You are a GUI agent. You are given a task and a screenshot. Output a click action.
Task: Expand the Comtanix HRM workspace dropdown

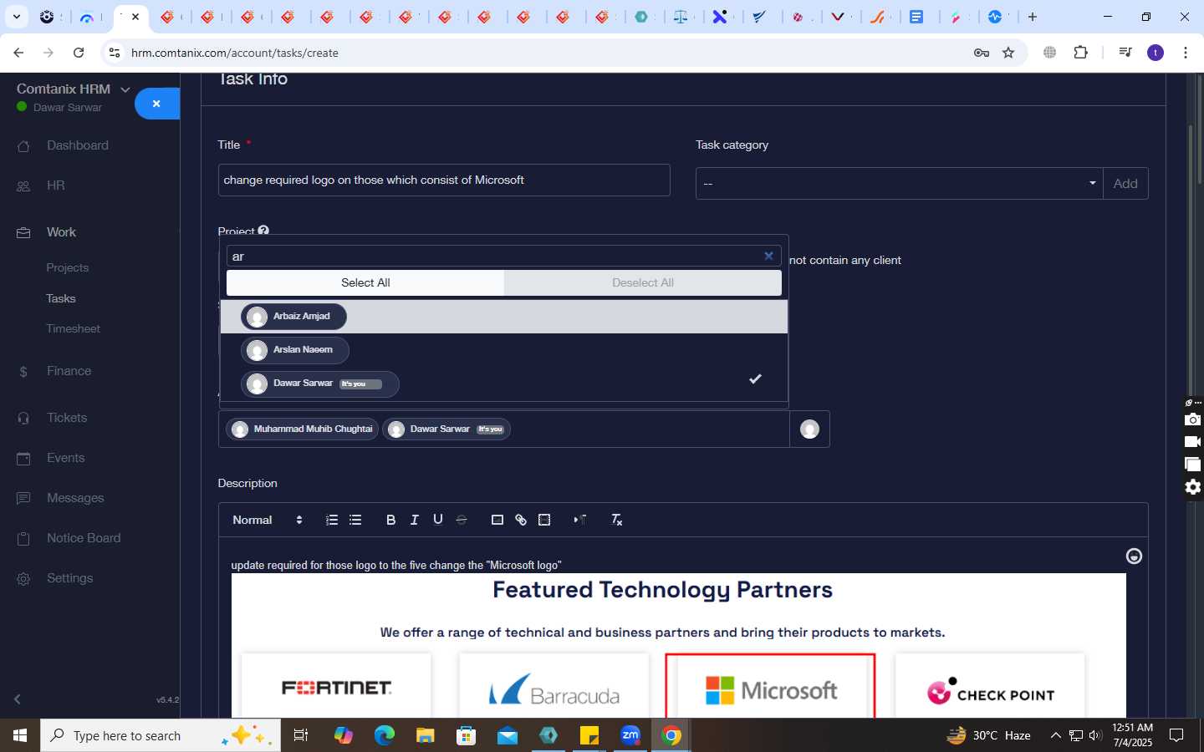[x=125, y=89]
